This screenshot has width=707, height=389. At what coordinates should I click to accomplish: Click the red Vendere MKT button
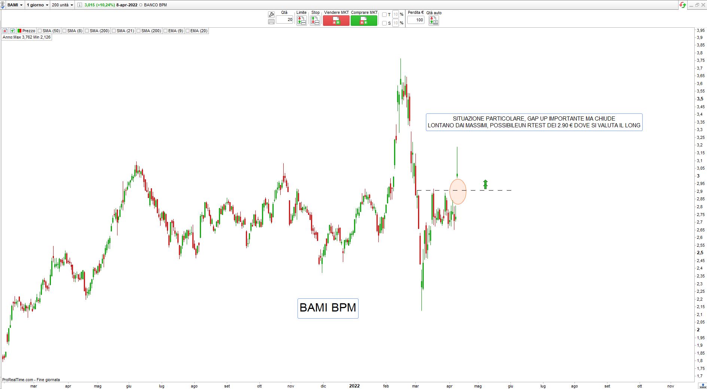pos(336,21)
